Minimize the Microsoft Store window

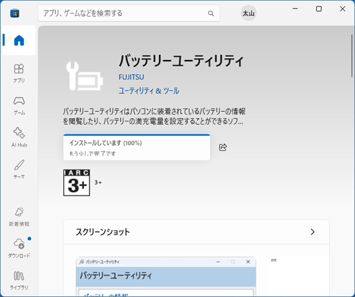(295, 9)
